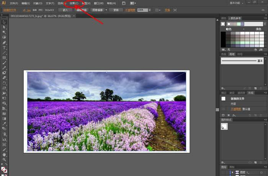This screenshot has width=268, height=176.
Task: Select the Zoom magnifier tool
Action: pos(4,160)
